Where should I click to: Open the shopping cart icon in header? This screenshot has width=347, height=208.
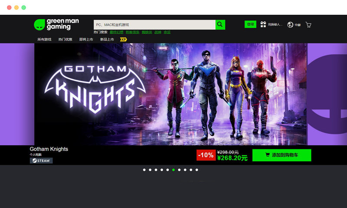pyautogui.click(x=308, y=25)
